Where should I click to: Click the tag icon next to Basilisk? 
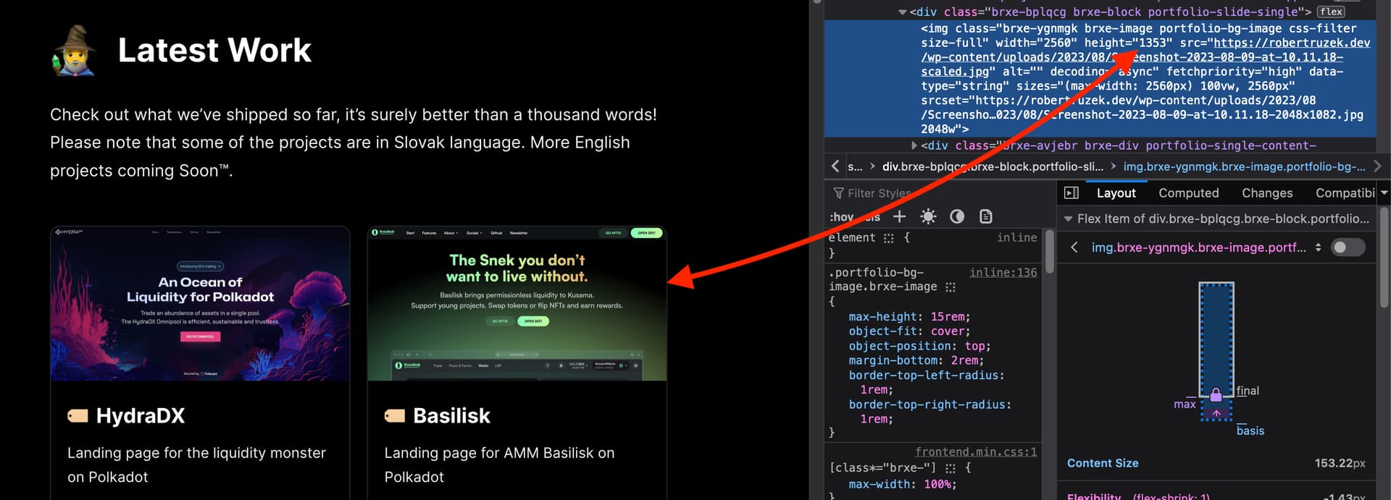point(395,415)
